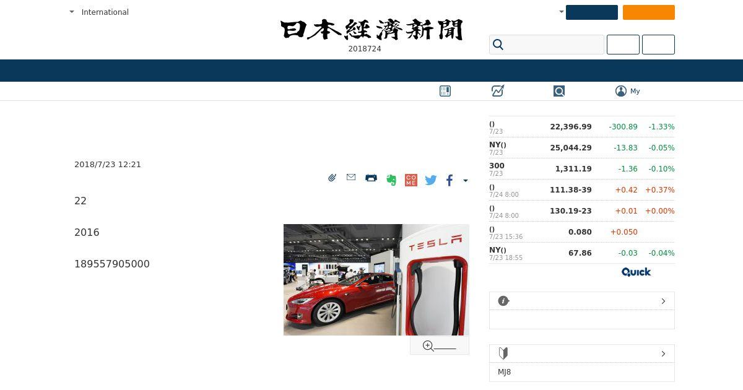The width and height of the screenshot is (743, 390).
Task: Select the 111.38-39 exchange rate row
Action: click(x=582, y=190)
